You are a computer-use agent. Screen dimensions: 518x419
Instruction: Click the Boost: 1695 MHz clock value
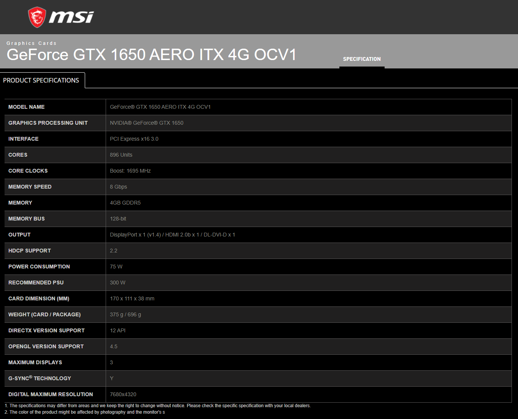point(130,171)
